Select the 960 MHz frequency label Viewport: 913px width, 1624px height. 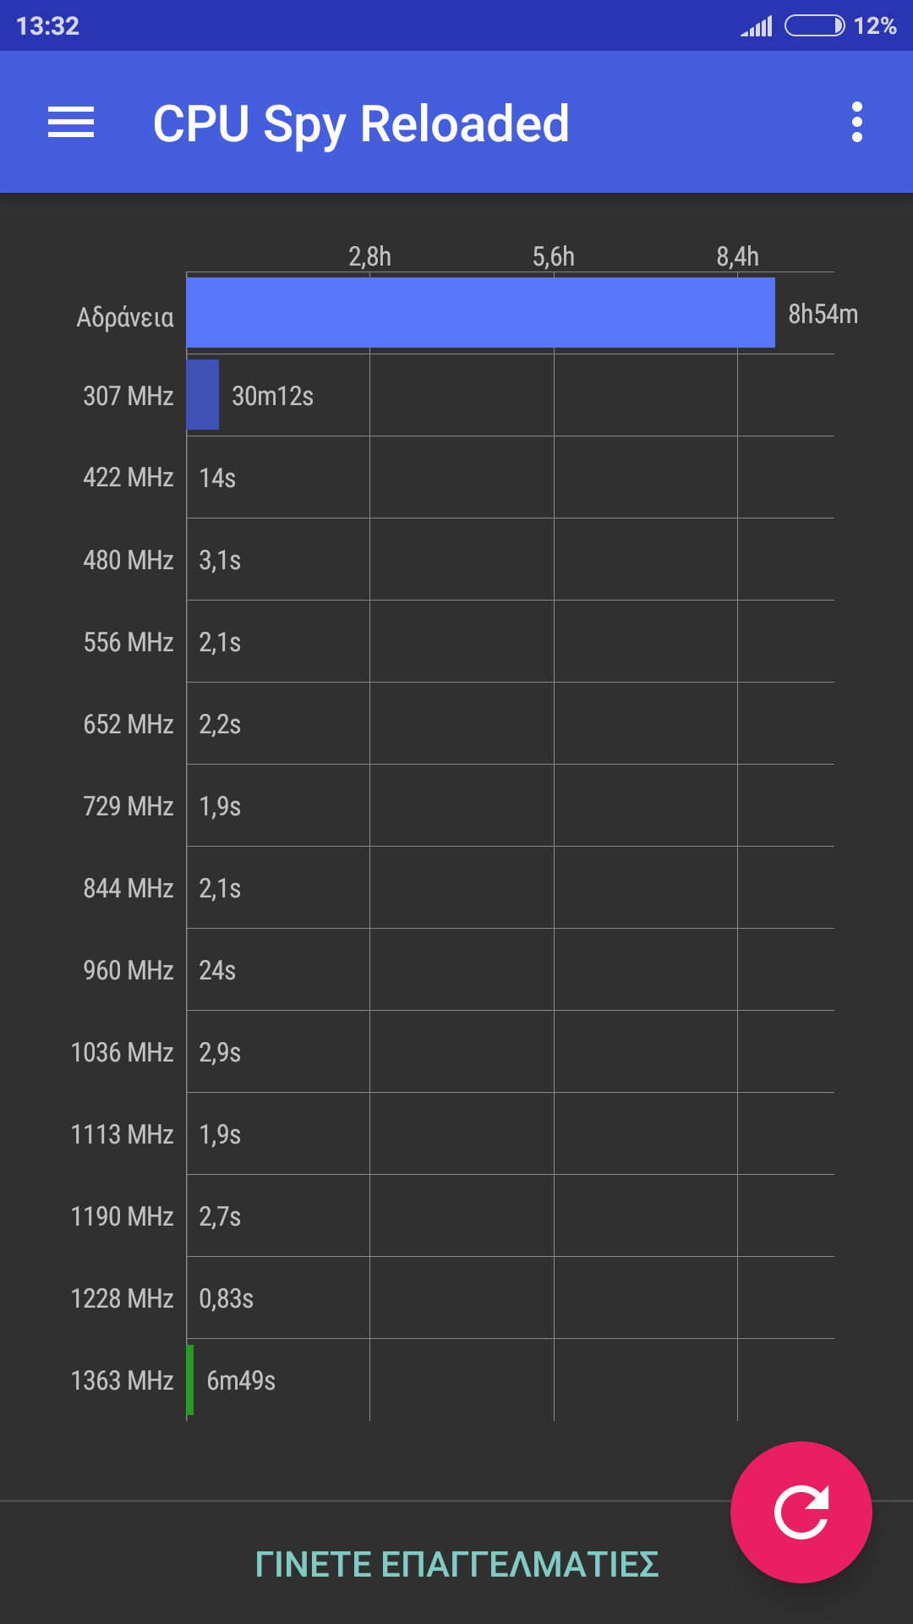(128, 970)
